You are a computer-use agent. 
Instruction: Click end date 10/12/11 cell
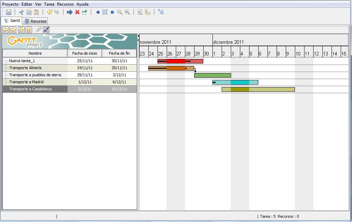119,89
